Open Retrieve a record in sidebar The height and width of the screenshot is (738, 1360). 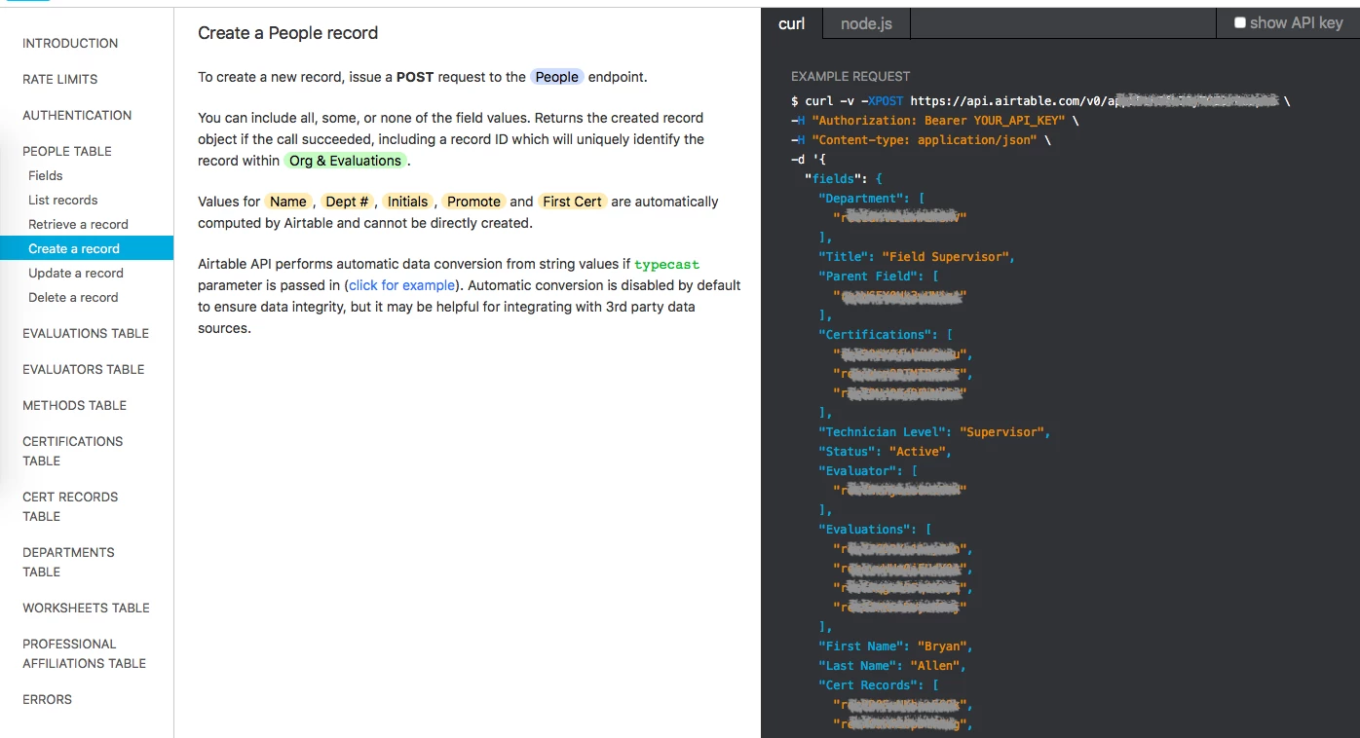[78, 224]
